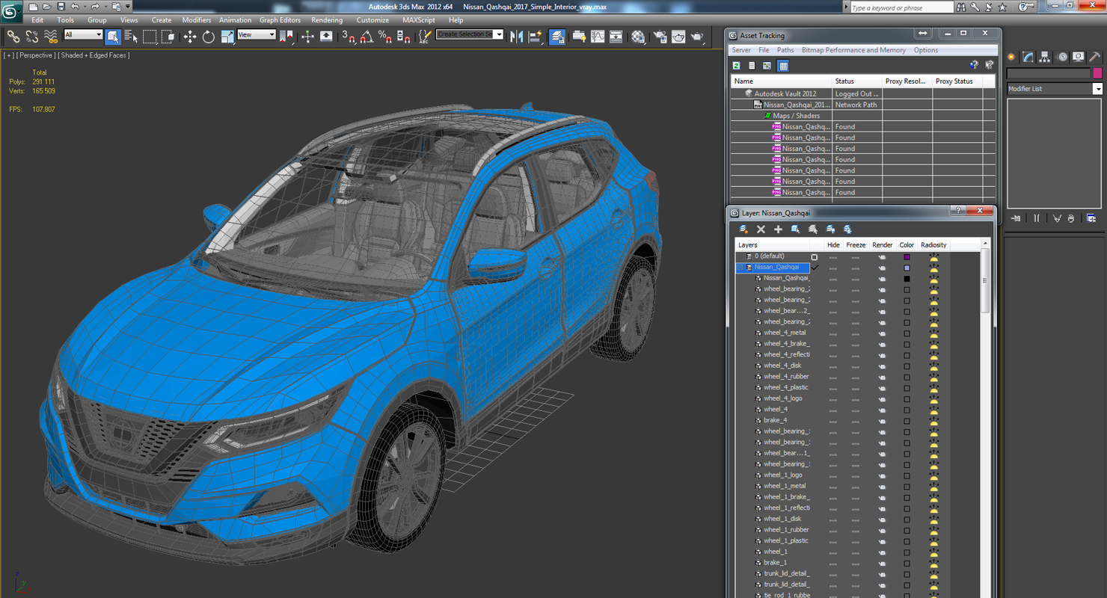Toggle the Manage Layers toolbar button
The width and height of the screenshot is (1107, 598).
pos(557,36)
